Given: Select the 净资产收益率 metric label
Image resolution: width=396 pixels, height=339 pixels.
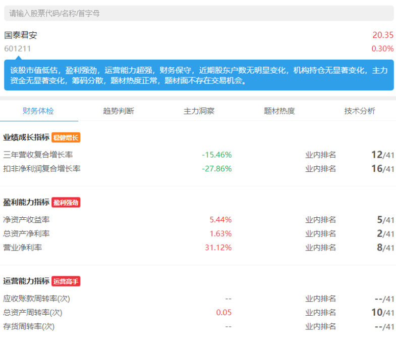Looking at the screenshot, I should pyautogui.click(x=26, y=220).
